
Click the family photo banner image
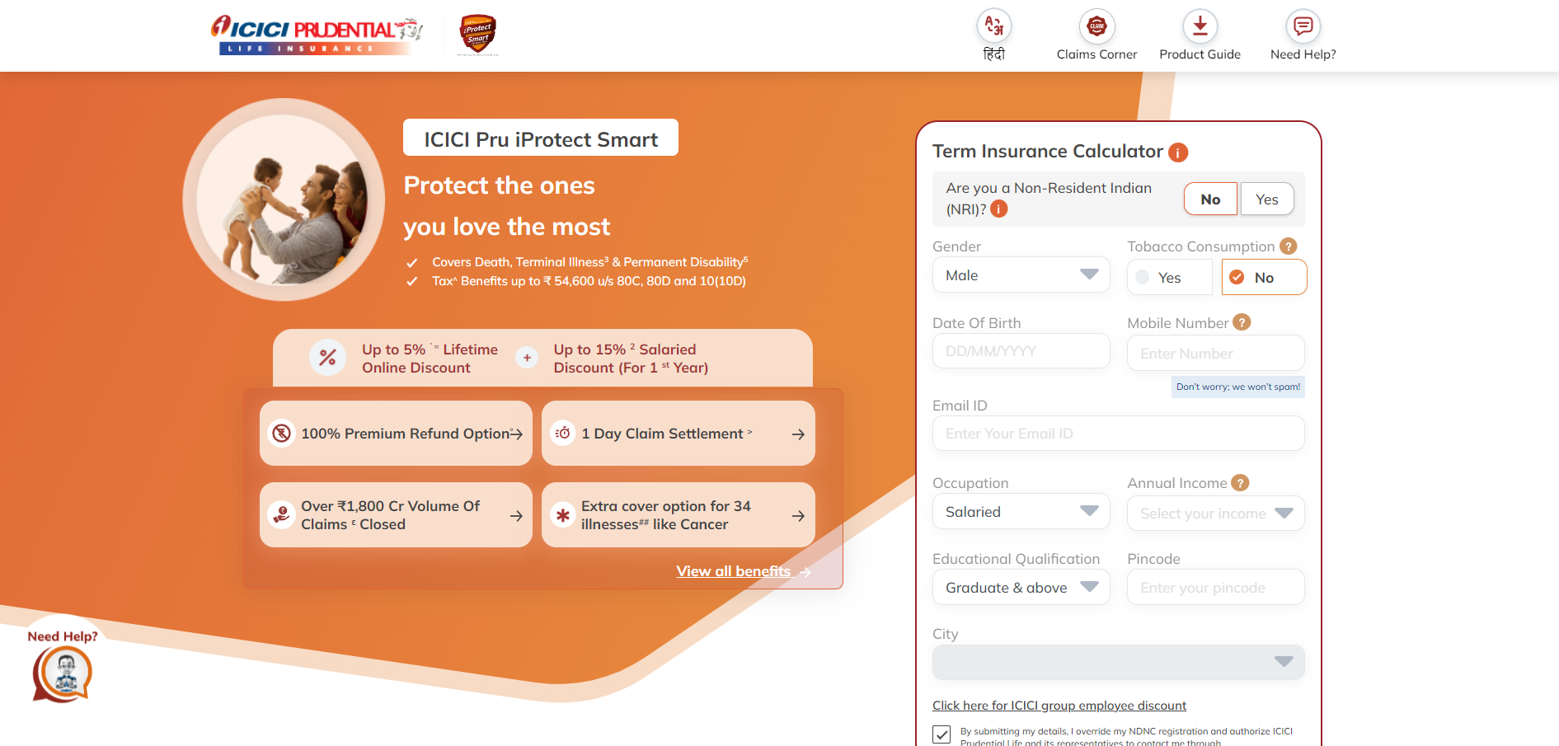point(284,199)
